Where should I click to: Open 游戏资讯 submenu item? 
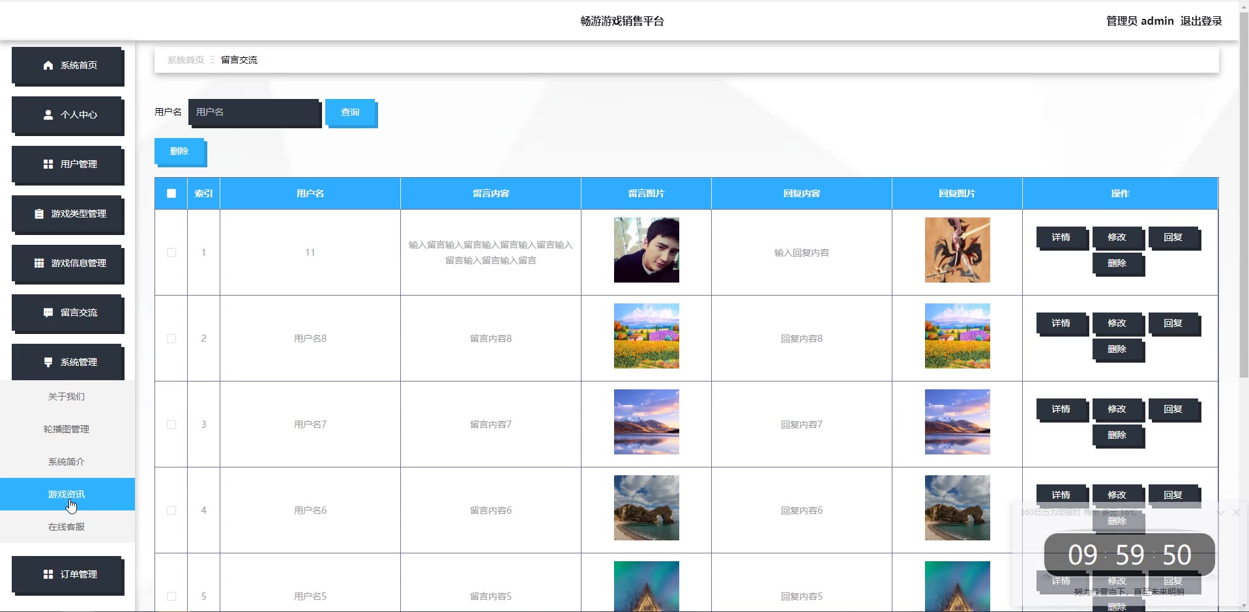[x=66, y=494]
